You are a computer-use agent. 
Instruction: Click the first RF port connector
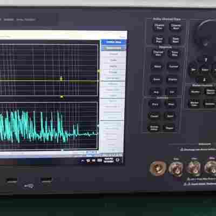158,168
